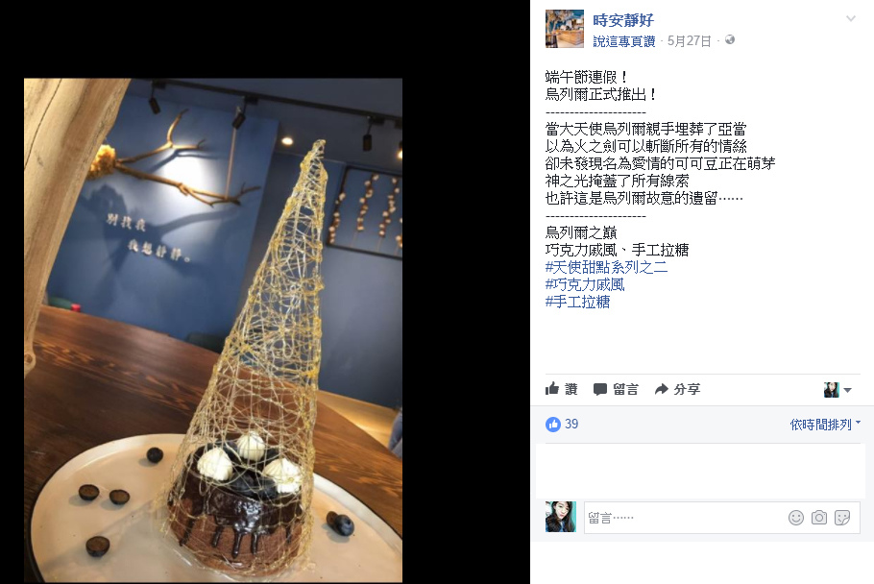Click the blue like reaction icon beside 39

tap(553, 425)
